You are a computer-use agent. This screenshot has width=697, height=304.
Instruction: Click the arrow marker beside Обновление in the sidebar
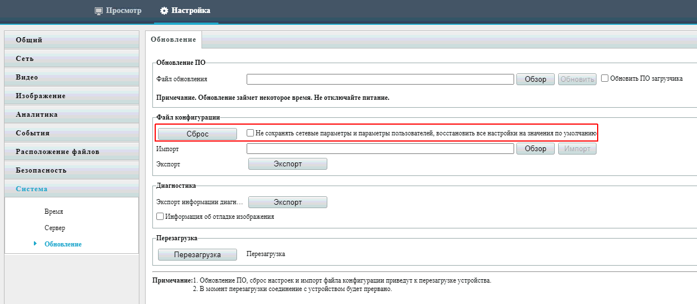point(35,244)
